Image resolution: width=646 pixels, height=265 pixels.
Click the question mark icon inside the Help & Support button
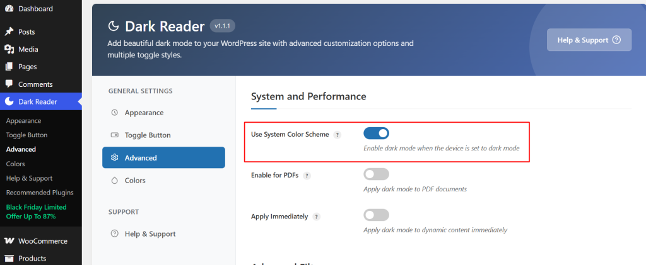616,40
